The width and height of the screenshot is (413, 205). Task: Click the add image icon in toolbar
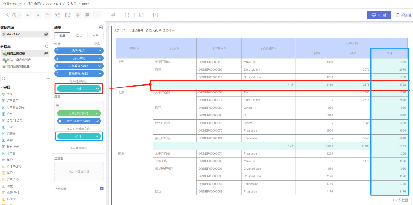coord(28,15)
